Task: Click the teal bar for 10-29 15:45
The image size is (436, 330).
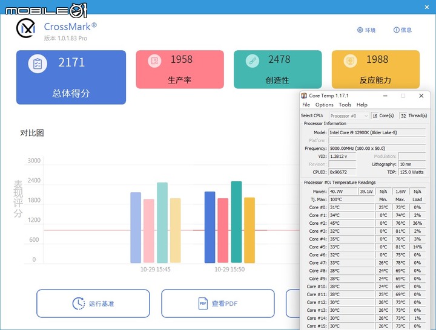Action: [162, 222]
